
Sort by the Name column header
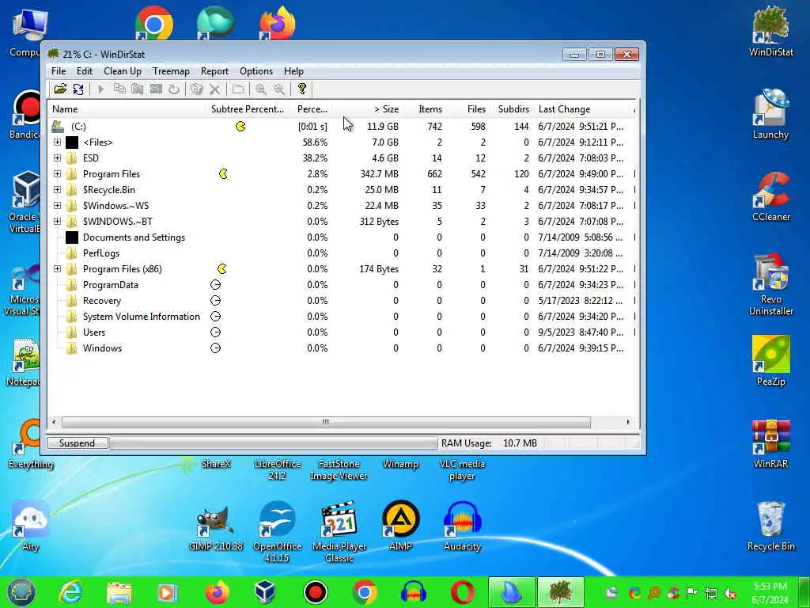(x=127, y=109)
